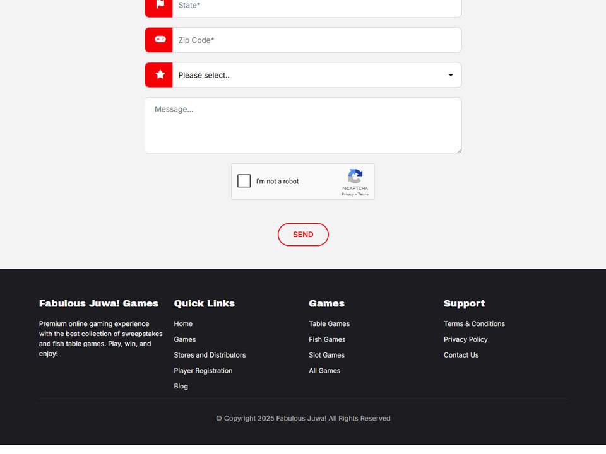Click the reCAPTCHA logo icon
606x454 pixels.
click(x=355, y=177)
